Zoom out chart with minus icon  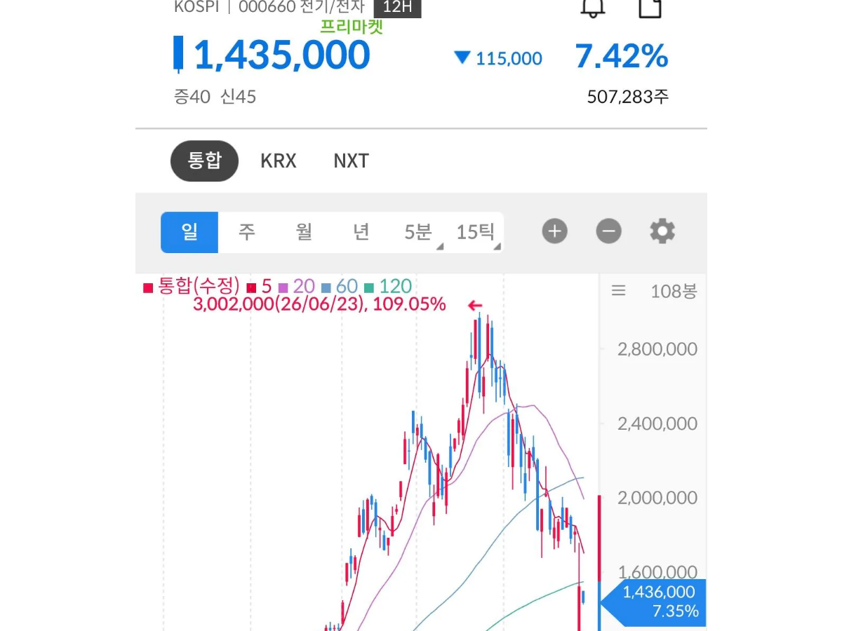(x=608, y=231)
